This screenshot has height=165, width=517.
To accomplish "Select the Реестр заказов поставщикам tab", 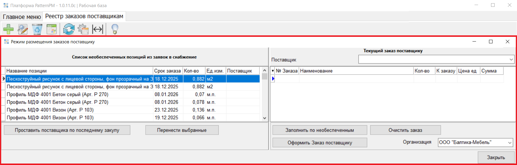I will (x=84, y=16).
